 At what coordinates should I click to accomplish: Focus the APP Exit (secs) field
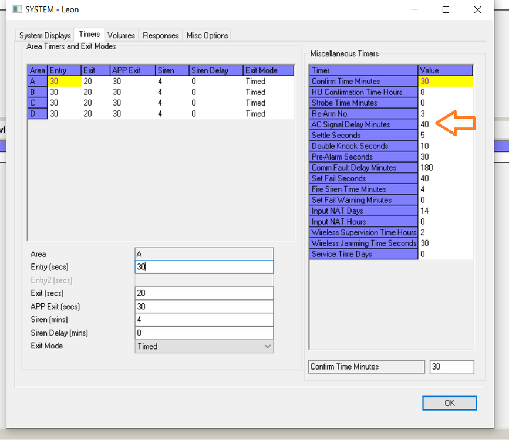click(204, 307)
